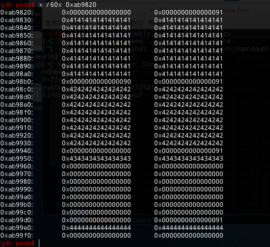Select second 0x4242 value on row 0xab9900
This screenshot has height=247, width=270.
click(188, 120)
